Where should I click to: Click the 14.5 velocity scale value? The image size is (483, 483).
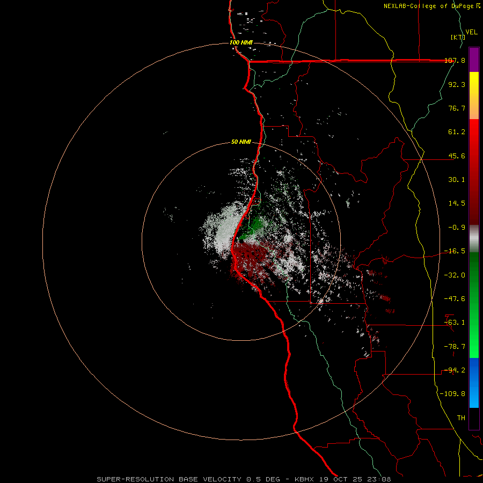(x=457, y=203)
